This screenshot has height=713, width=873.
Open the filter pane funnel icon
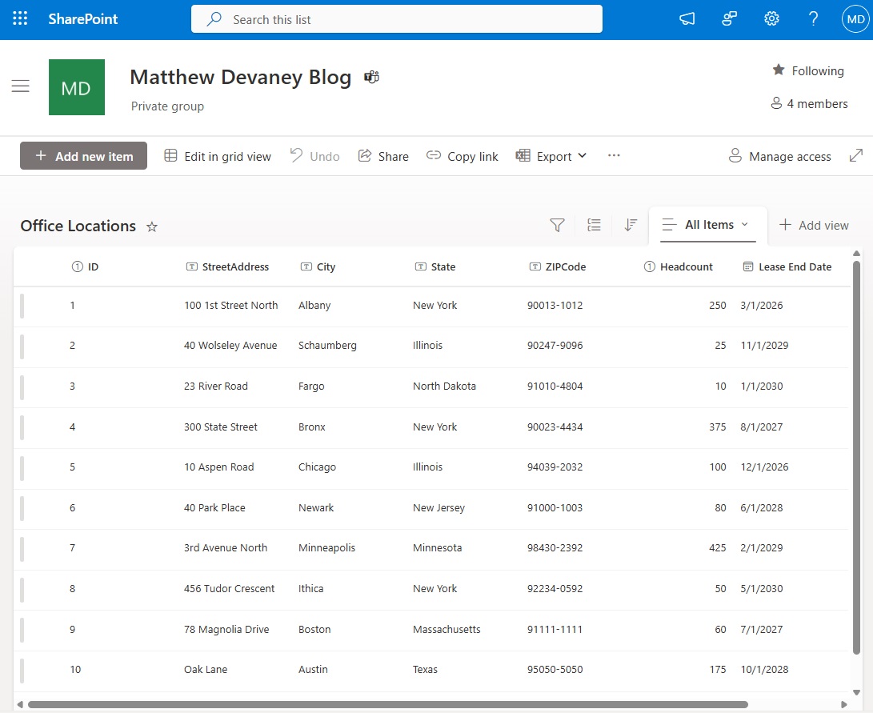click(x=557, y=226)
